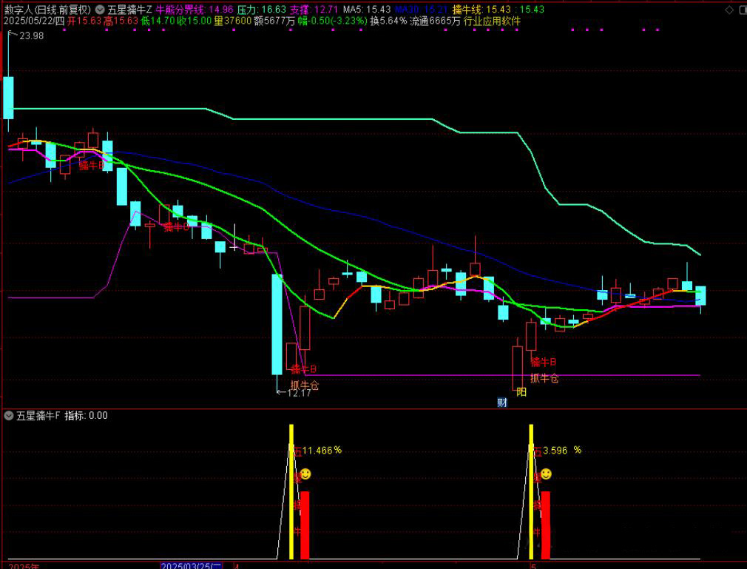Click the 数字人(日线,前复权) chart title

47,10
